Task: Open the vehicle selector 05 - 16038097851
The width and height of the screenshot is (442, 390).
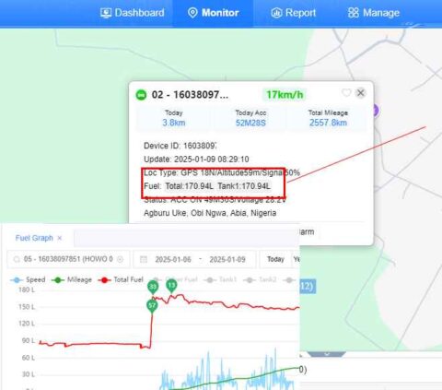Action: coord(68,259)
